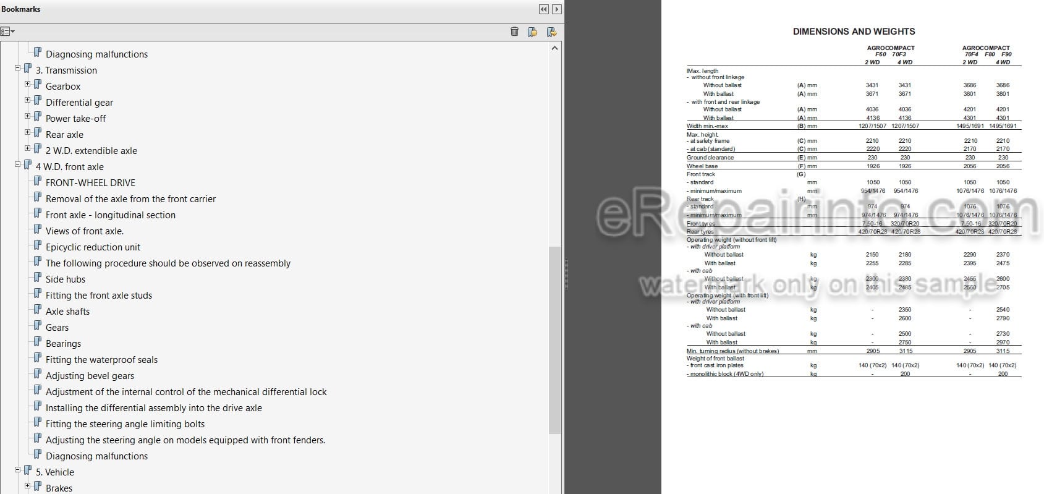Click scroll up arrow in bookmarks panel
The width and height of the screenshot is (1044, 494).
(x=554, y=48)
